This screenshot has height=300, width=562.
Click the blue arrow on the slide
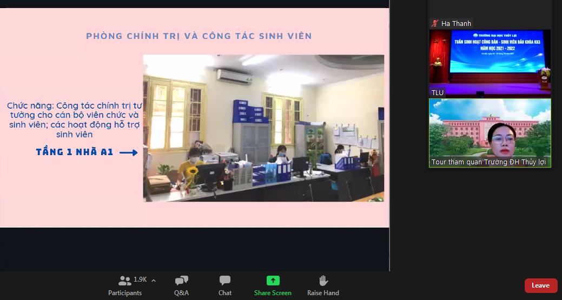click(x=128, y=152)
